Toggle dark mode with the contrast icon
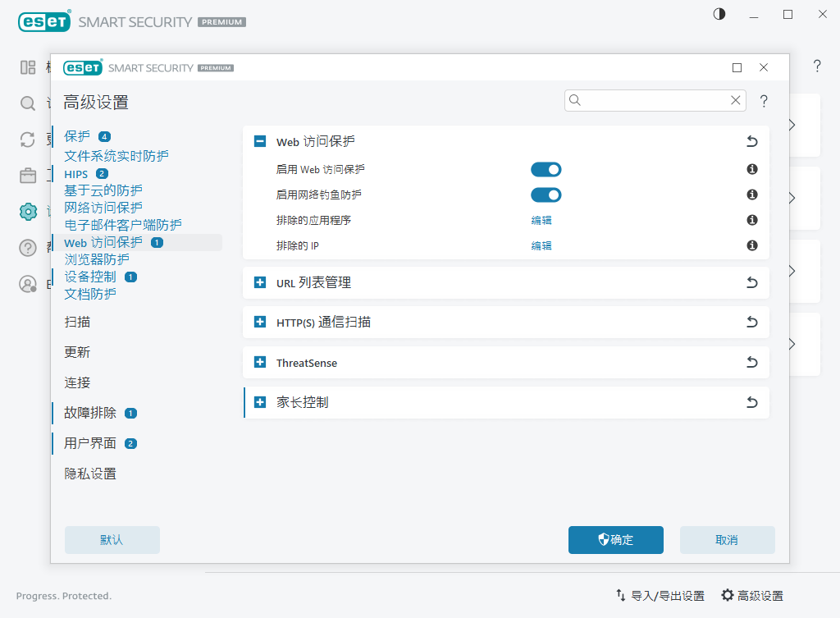840x618 pixels. [719, 14]
